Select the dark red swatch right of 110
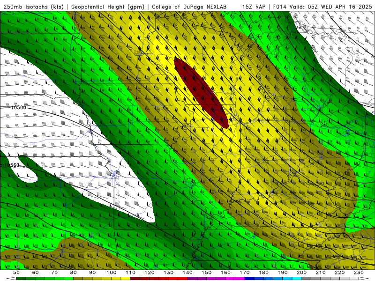The height and width of the screenshot is (281, 375). tap(135, 279)
